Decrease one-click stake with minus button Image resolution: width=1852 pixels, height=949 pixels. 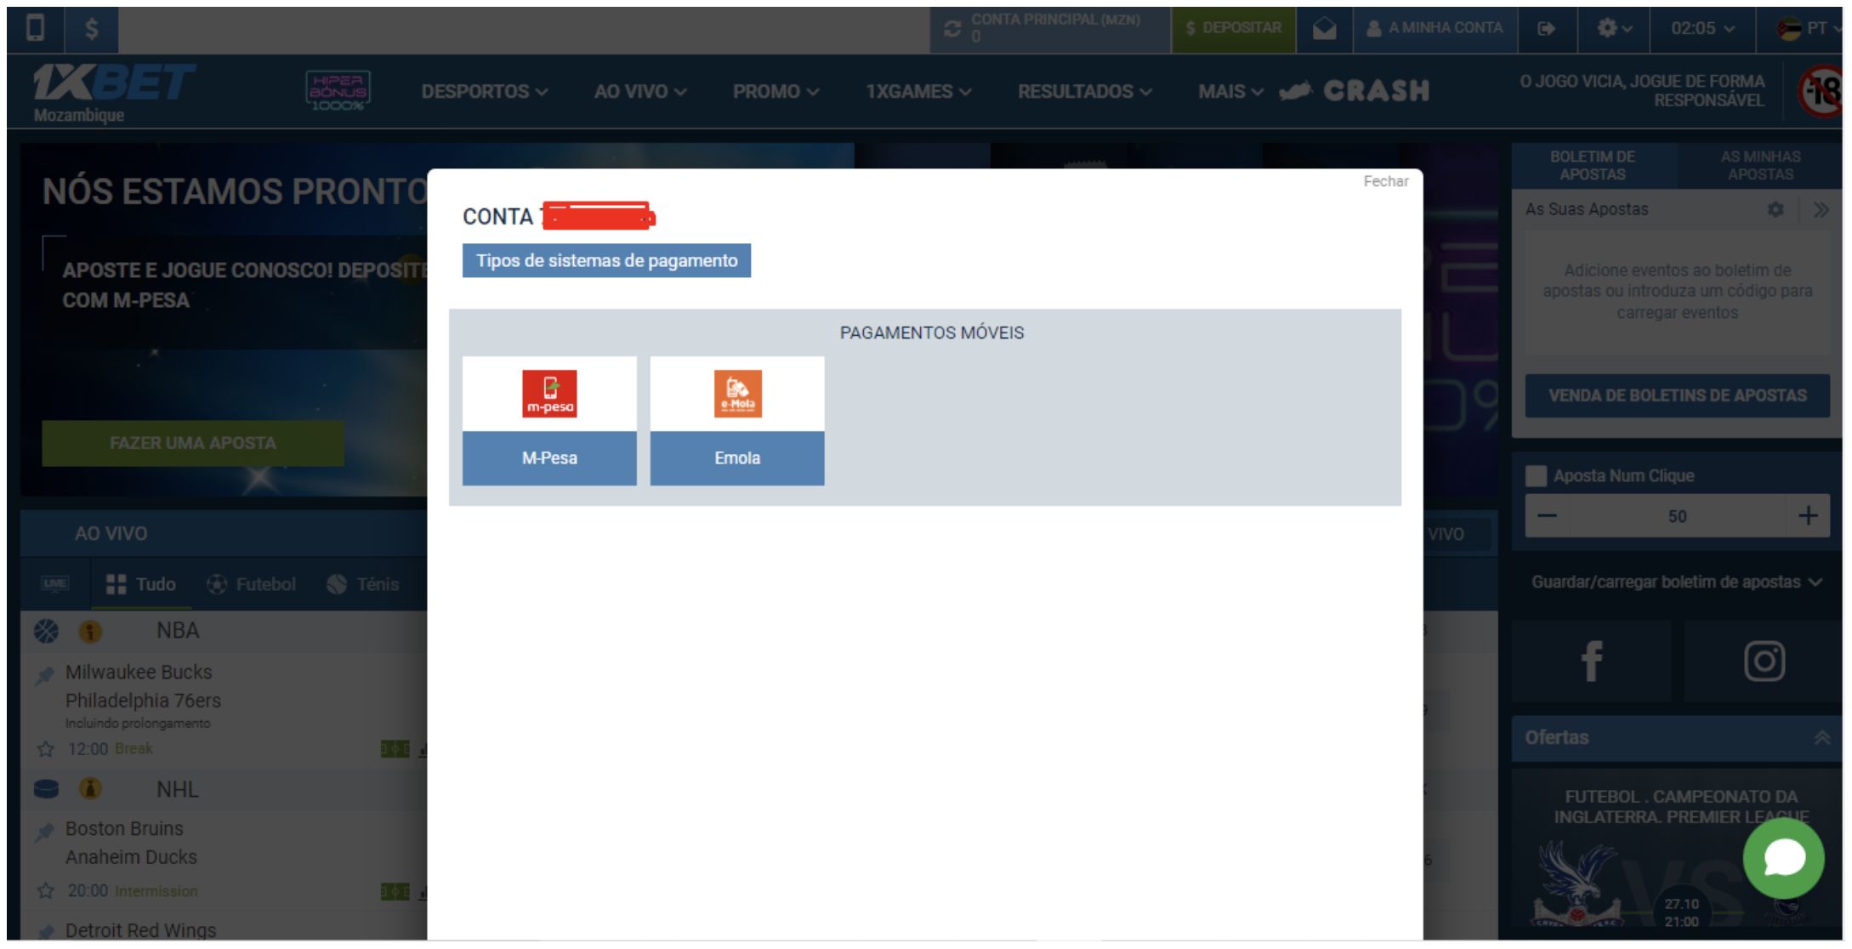[1548, 516]
